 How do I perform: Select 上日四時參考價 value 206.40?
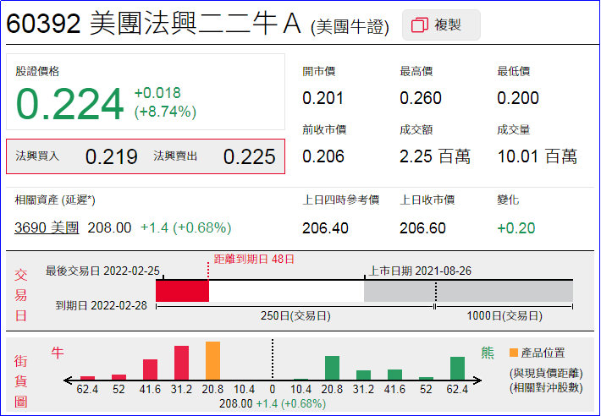click(325, 228)
